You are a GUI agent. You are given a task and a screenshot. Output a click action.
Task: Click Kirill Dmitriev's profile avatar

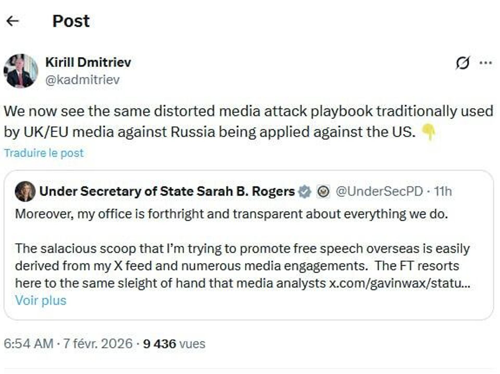click(x=21, y=71)
